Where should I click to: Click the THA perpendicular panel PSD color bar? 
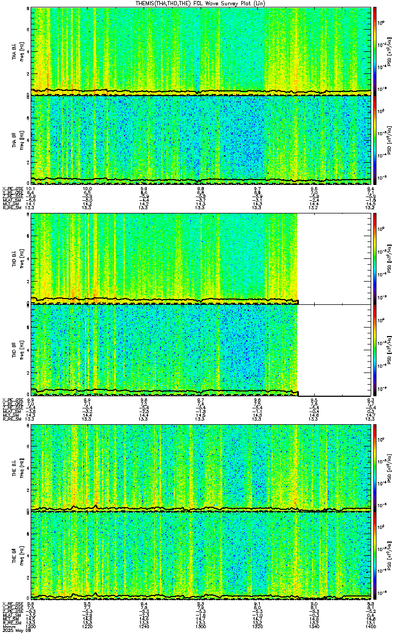click(375, 51)
